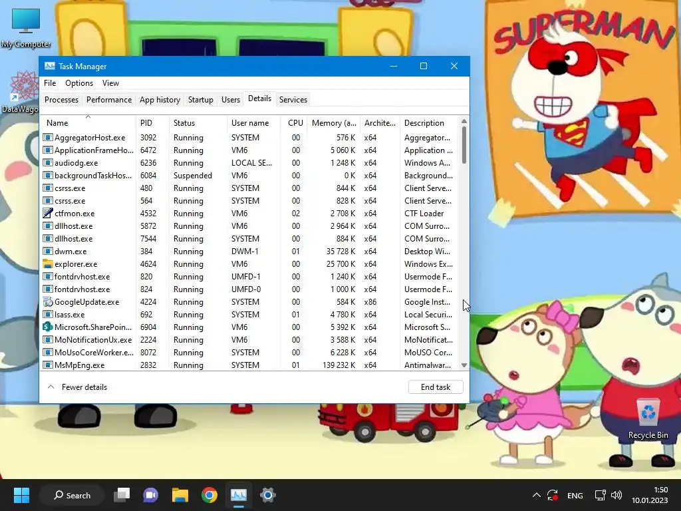Image resolution: width=681 pixels, height=511 pixels.
Task: Click the volume speaker tray icon
Action: coord(616,495)
